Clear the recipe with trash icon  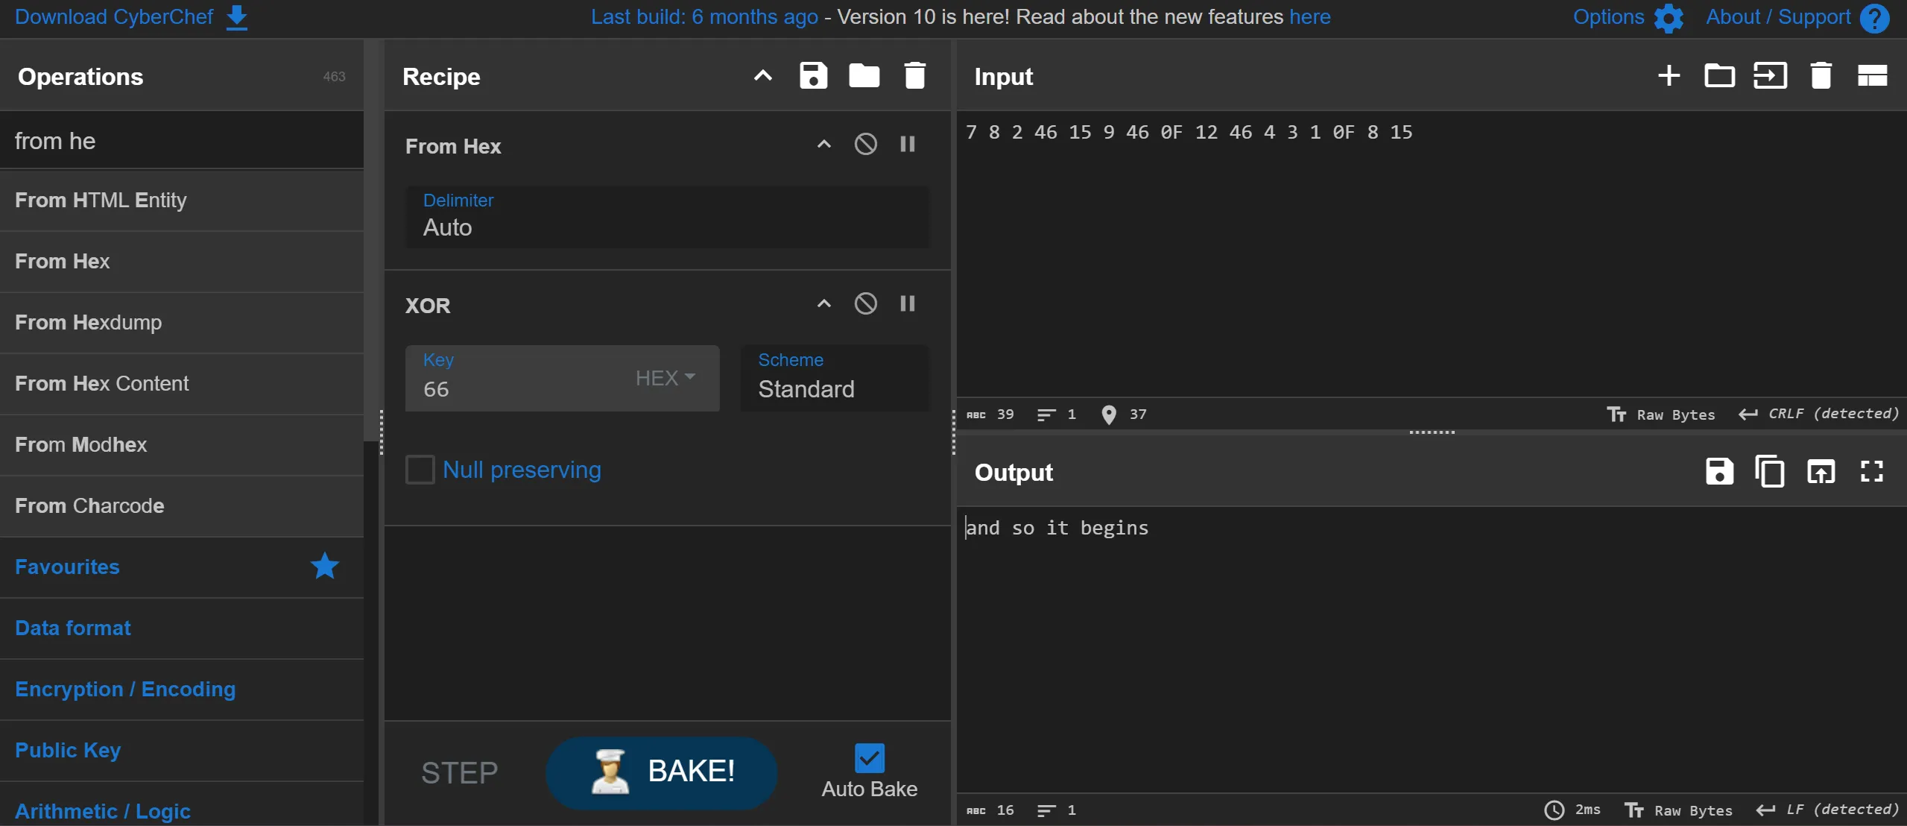click(x=914, y=76)
